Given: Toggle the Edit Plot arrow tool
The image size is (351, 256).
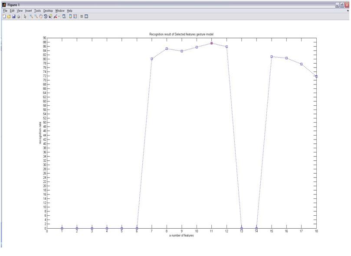Looking at the screenshot, I should tap(25, 16).
